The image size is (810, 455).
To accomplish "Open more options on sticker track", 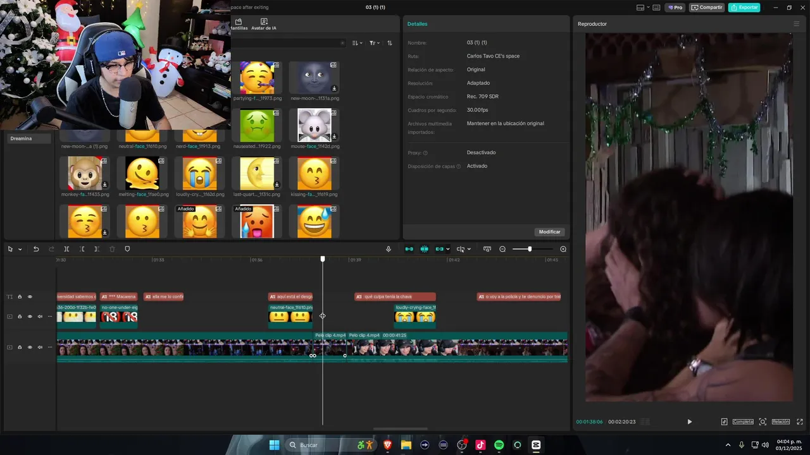I will point(50,317).
